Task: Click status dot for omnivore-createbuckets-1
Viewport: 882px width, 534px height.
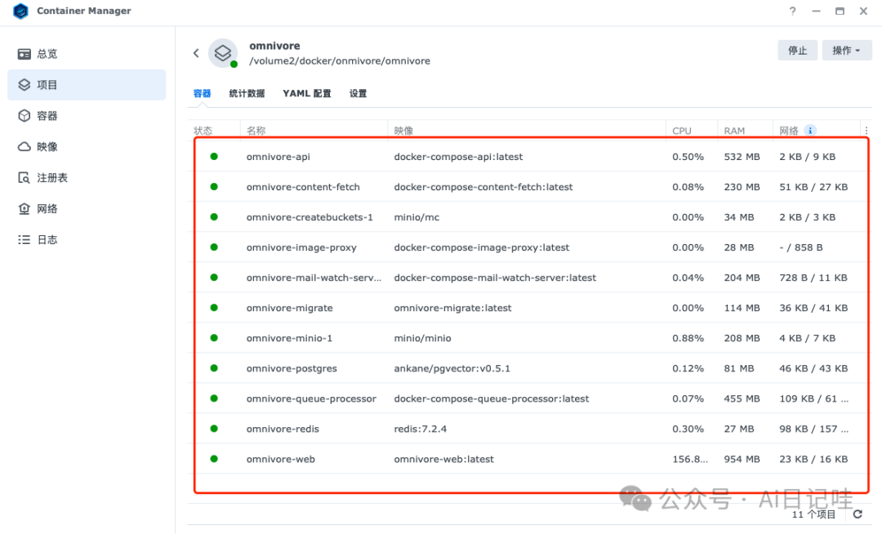Action: [214, 217]
